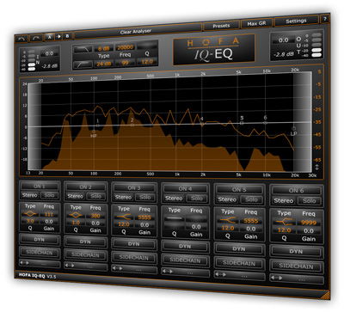Click the band 1 DYN button
344x312 pixels.
(40, 240)
